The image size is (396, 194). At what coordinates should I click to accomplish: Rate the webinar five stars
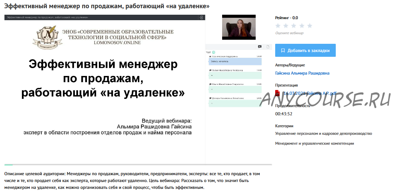click(x=309, y=26)
